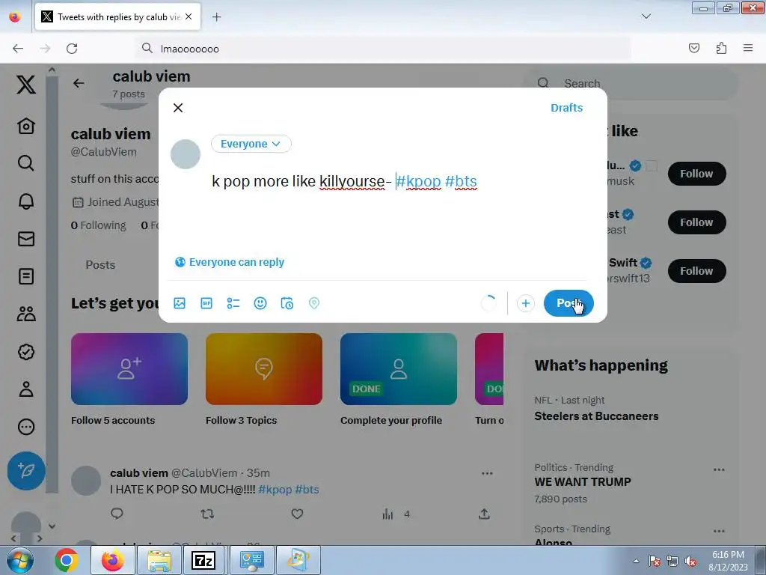Open a new Firefox tab
Viewport: 766px width, 575px height.
coord(216,17)
